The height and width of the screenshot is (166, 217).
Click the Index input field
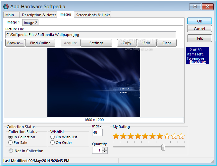click(97, 132)
